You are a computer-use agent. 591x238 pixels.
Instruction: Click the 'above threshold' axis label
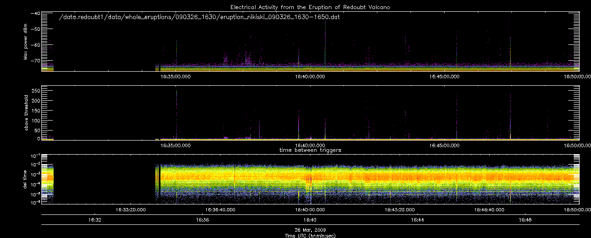click(x=26, y=112)
